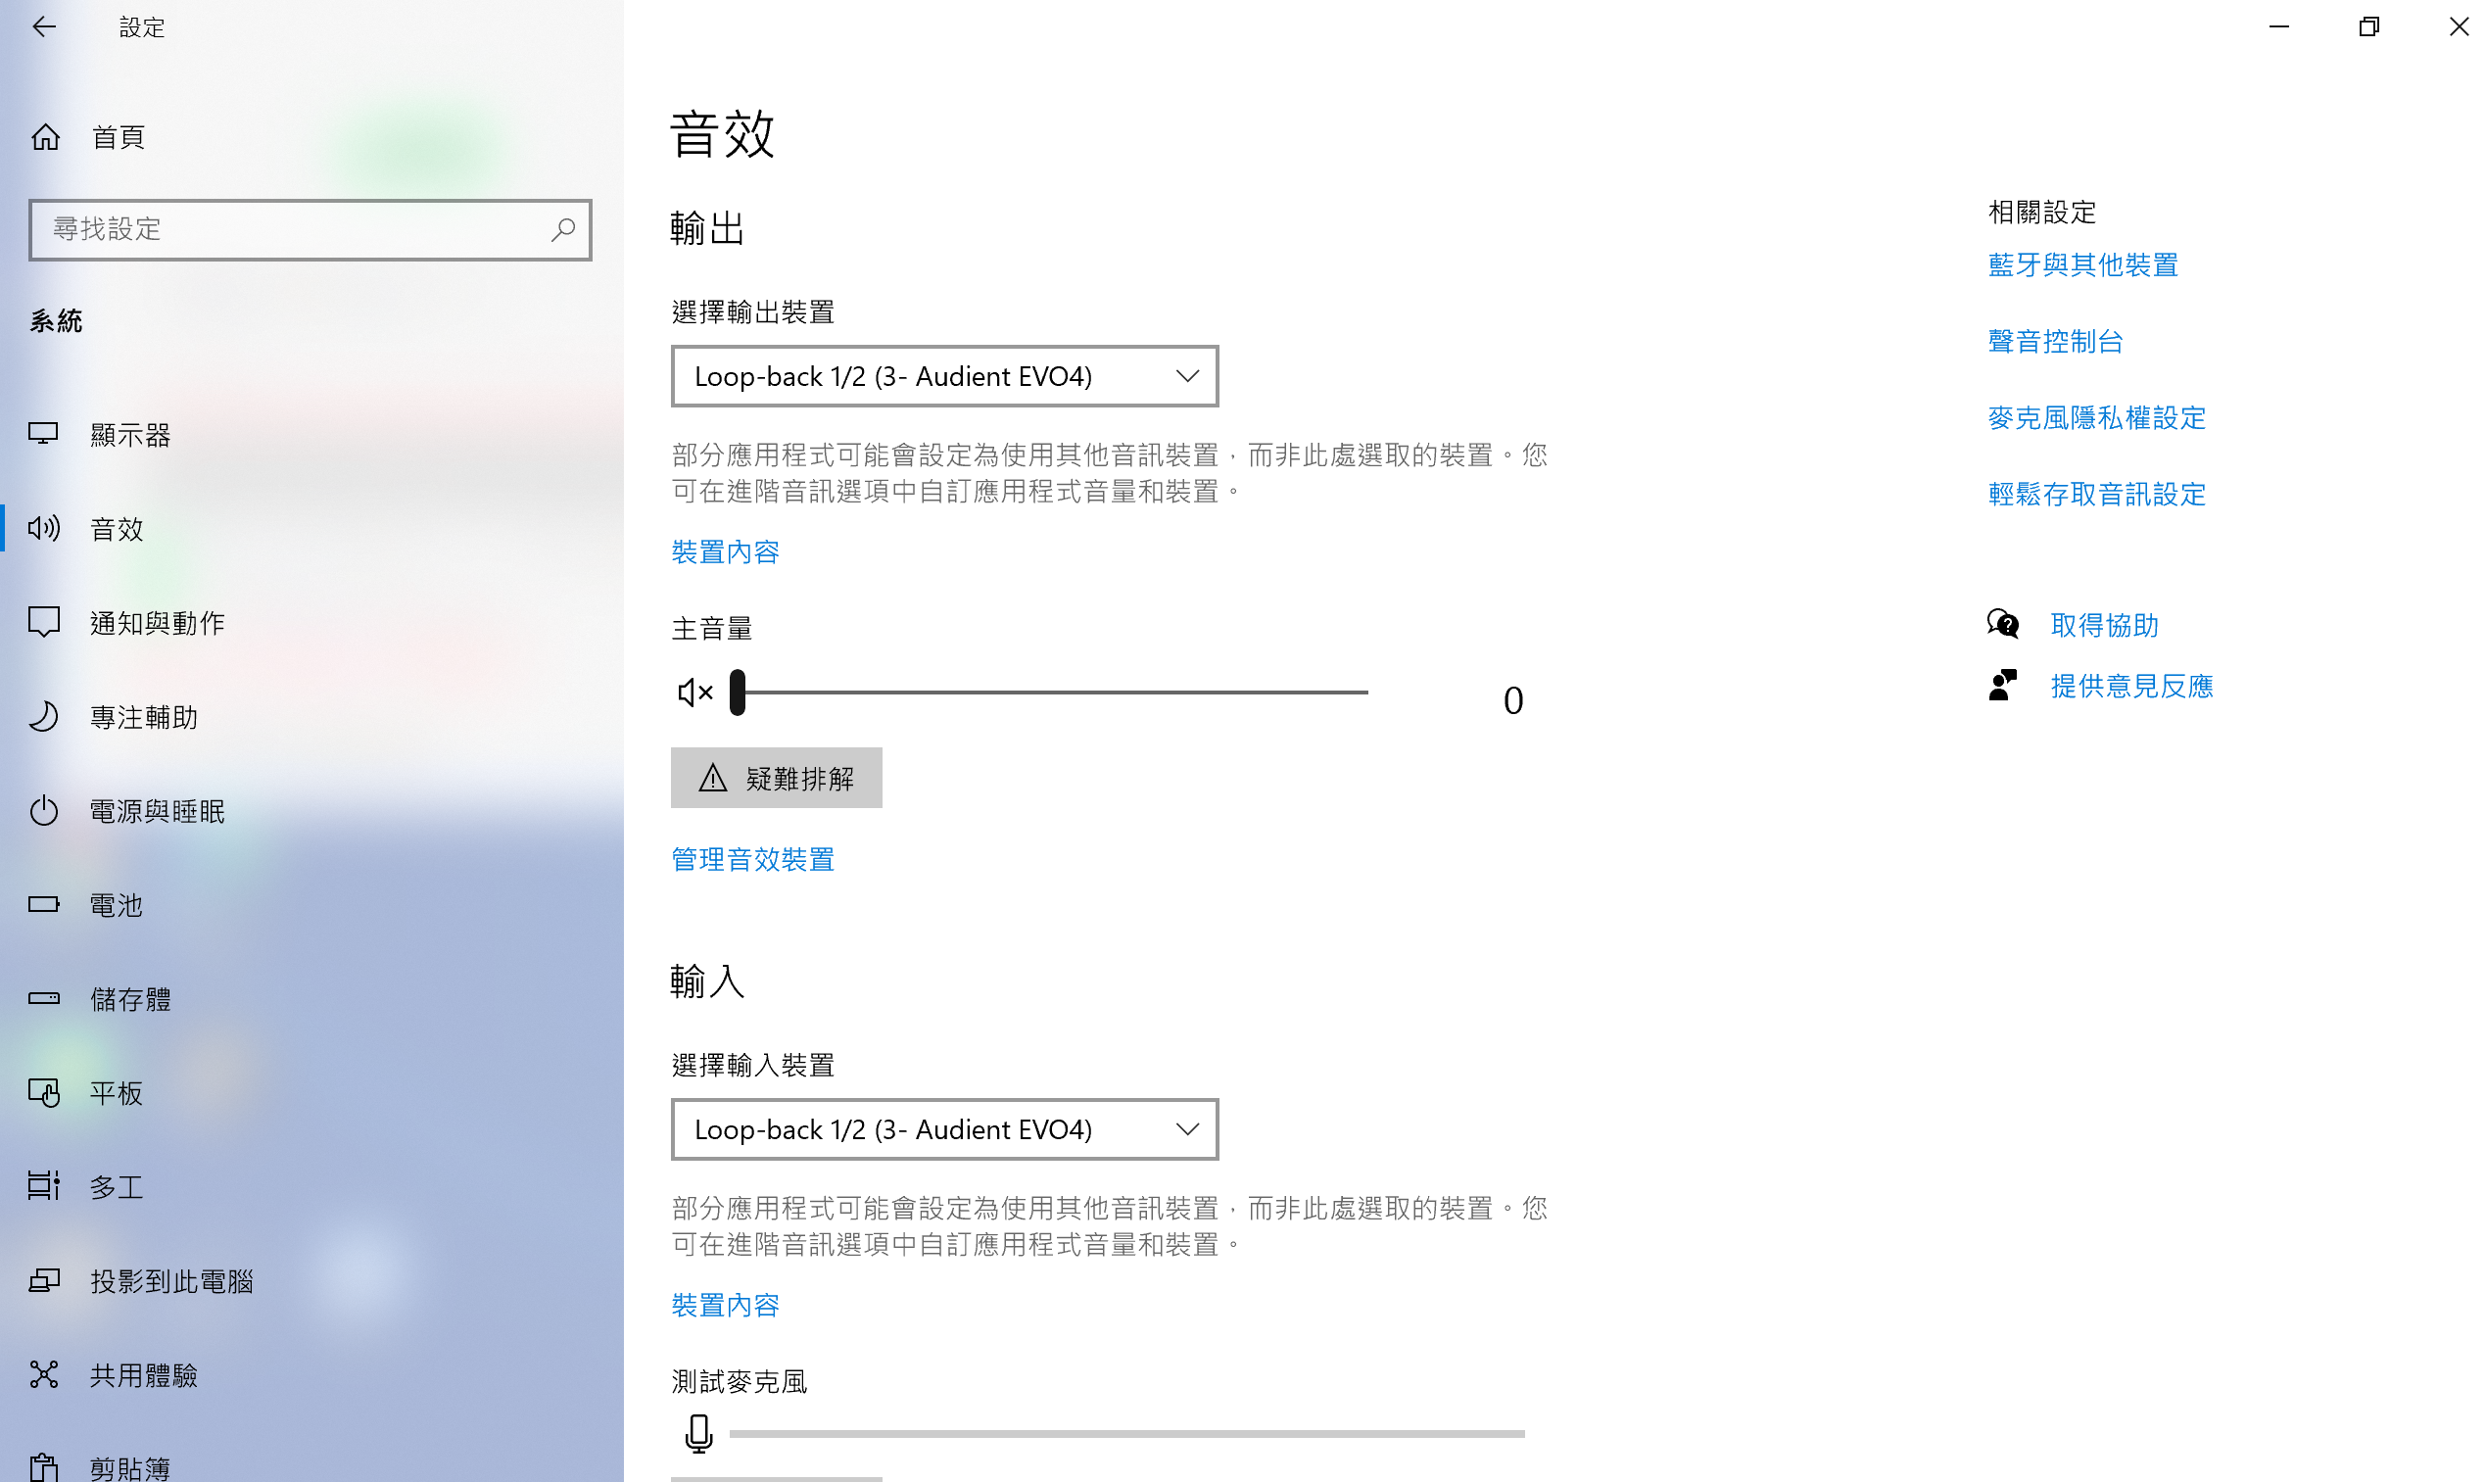Screen dimensions: 2485x1482
Task: Click the 投影到此電腦 projecting icon
Action: point(43,1280)
